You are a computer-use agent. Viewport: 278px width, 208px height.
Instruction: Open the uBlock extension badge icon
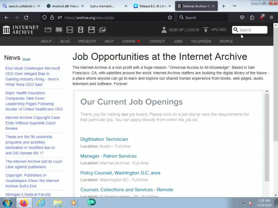coord(262,17)
